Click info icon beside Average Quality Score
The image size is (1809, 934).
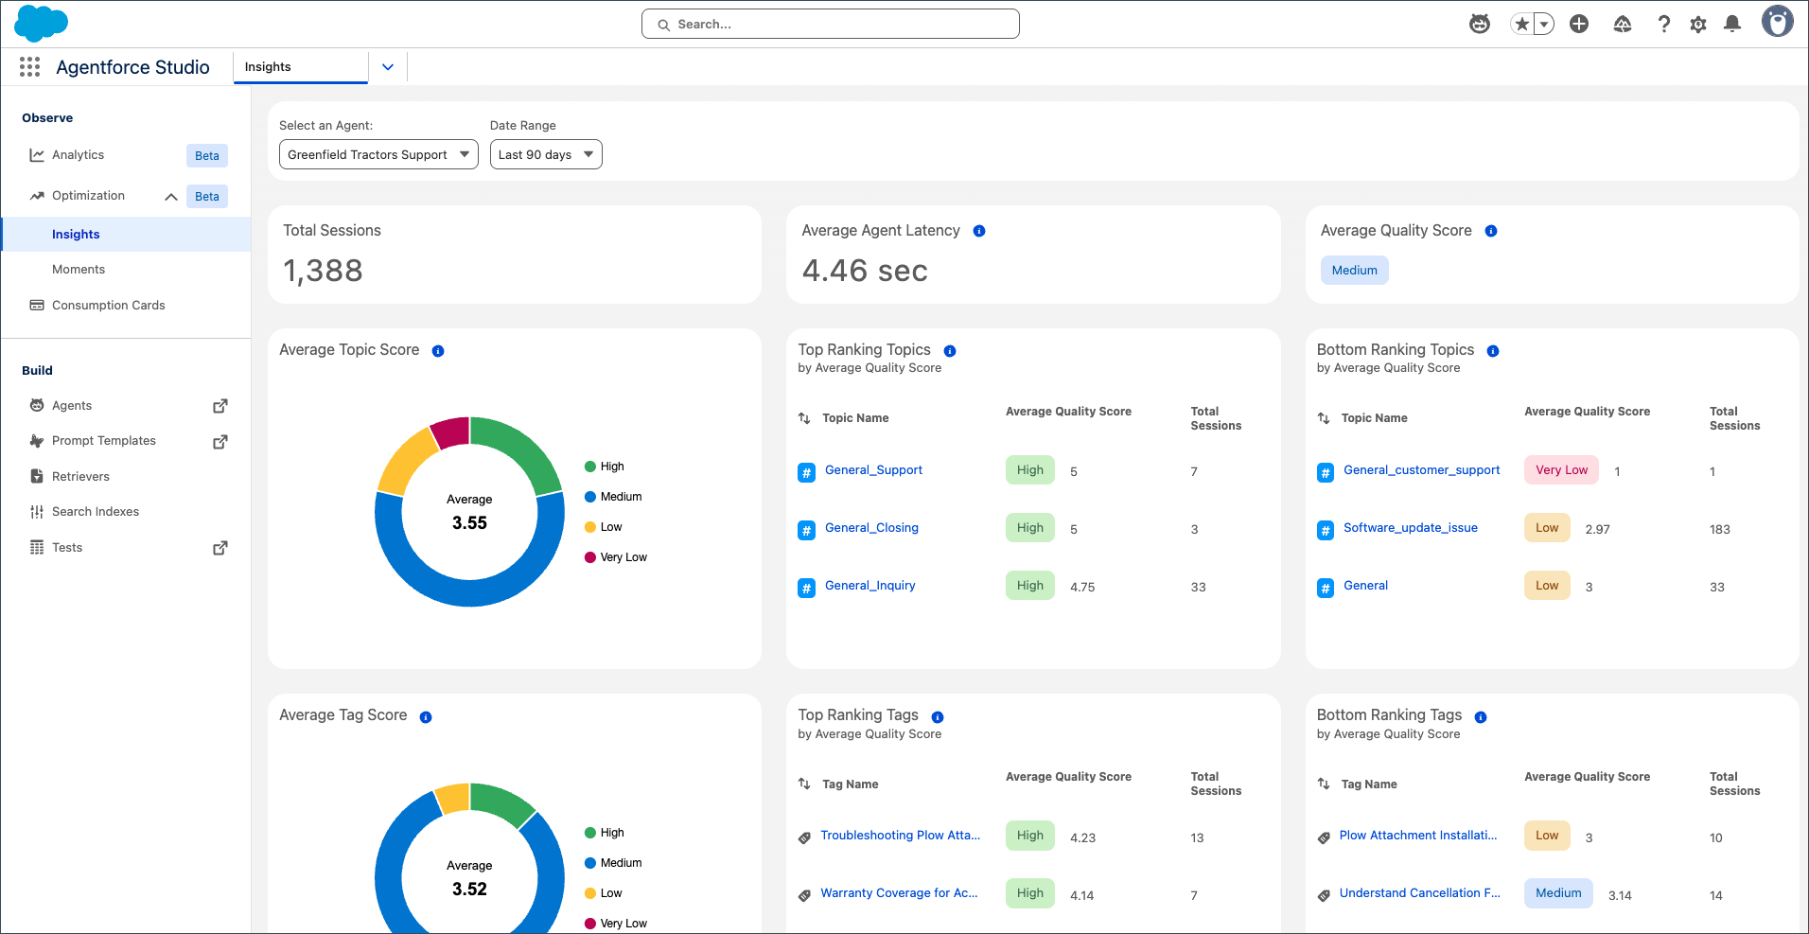click(1491, 231)
